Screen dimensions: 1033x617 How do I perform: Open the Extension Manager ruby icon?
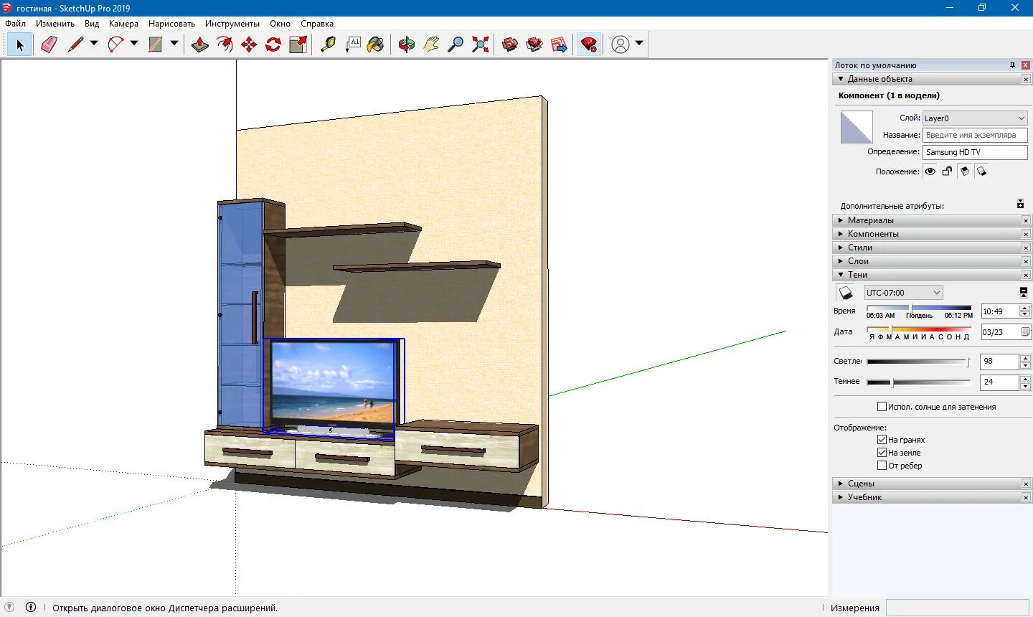tap(589, 44)
